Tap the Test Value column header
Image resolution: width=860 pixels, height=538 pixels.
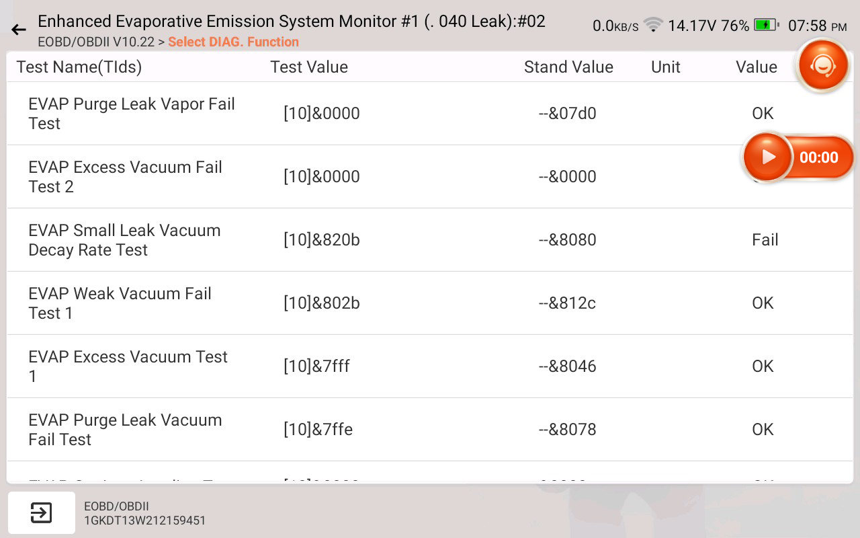[x=309, y=67]
